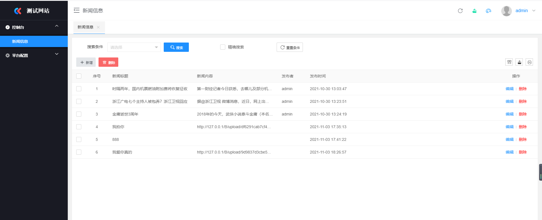Viewport: 542px width, 220px height.
Task: Check the row 5 checkbox for 888
Action: pos(79,139)
